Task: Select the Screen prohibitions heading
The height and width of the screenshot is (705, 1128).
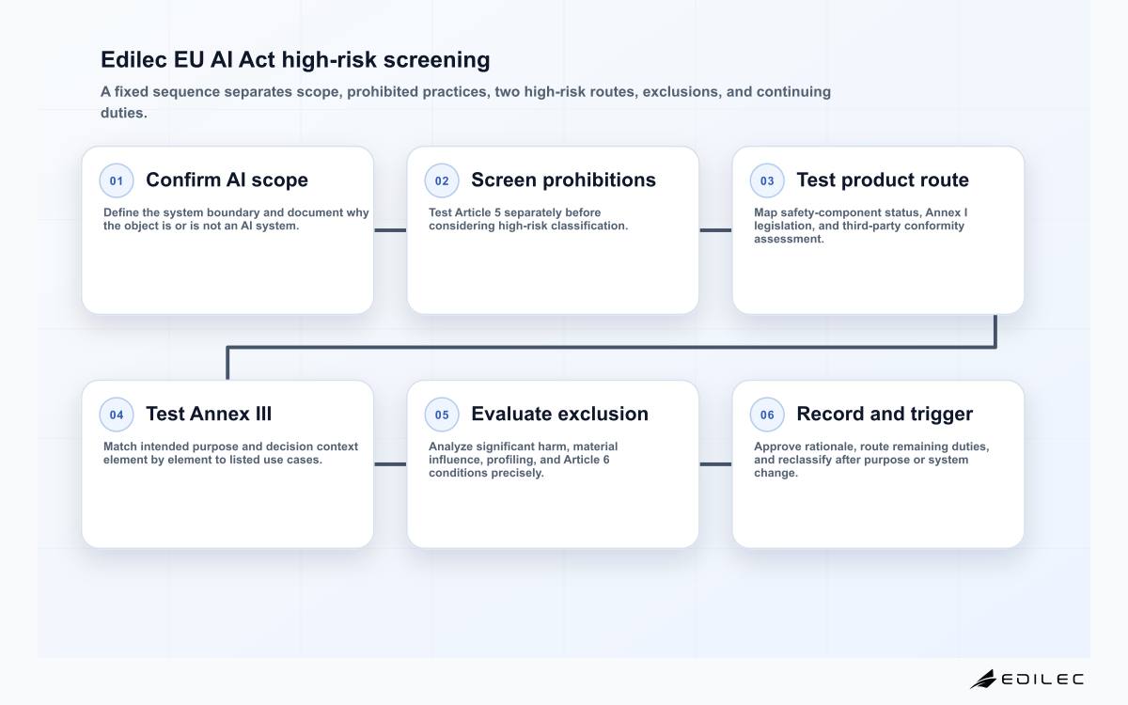Action: pyautogui.click(x=563, y=180)
